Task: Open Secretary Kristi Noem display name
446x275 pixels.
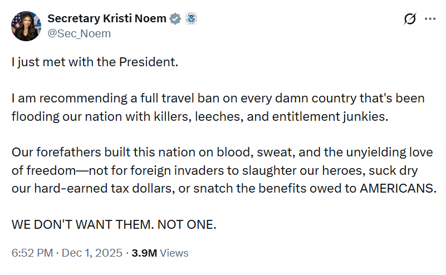Action: click(107, 18)
